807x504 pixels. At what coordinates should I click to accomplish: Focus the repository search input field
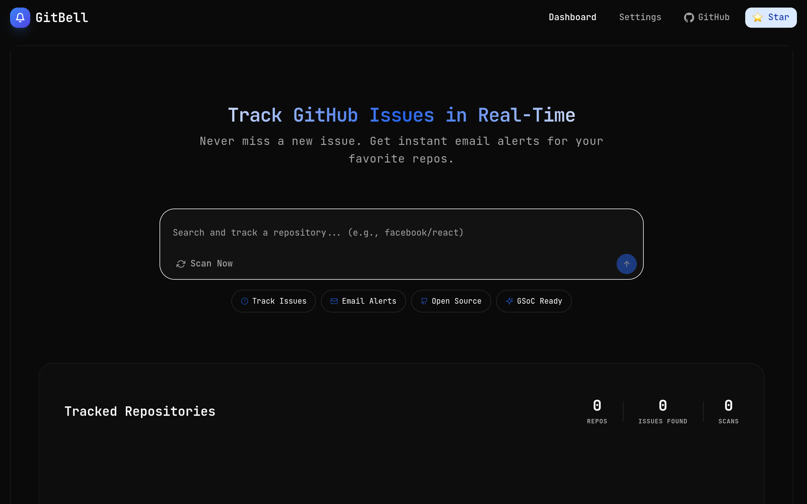tap(401, 233)
